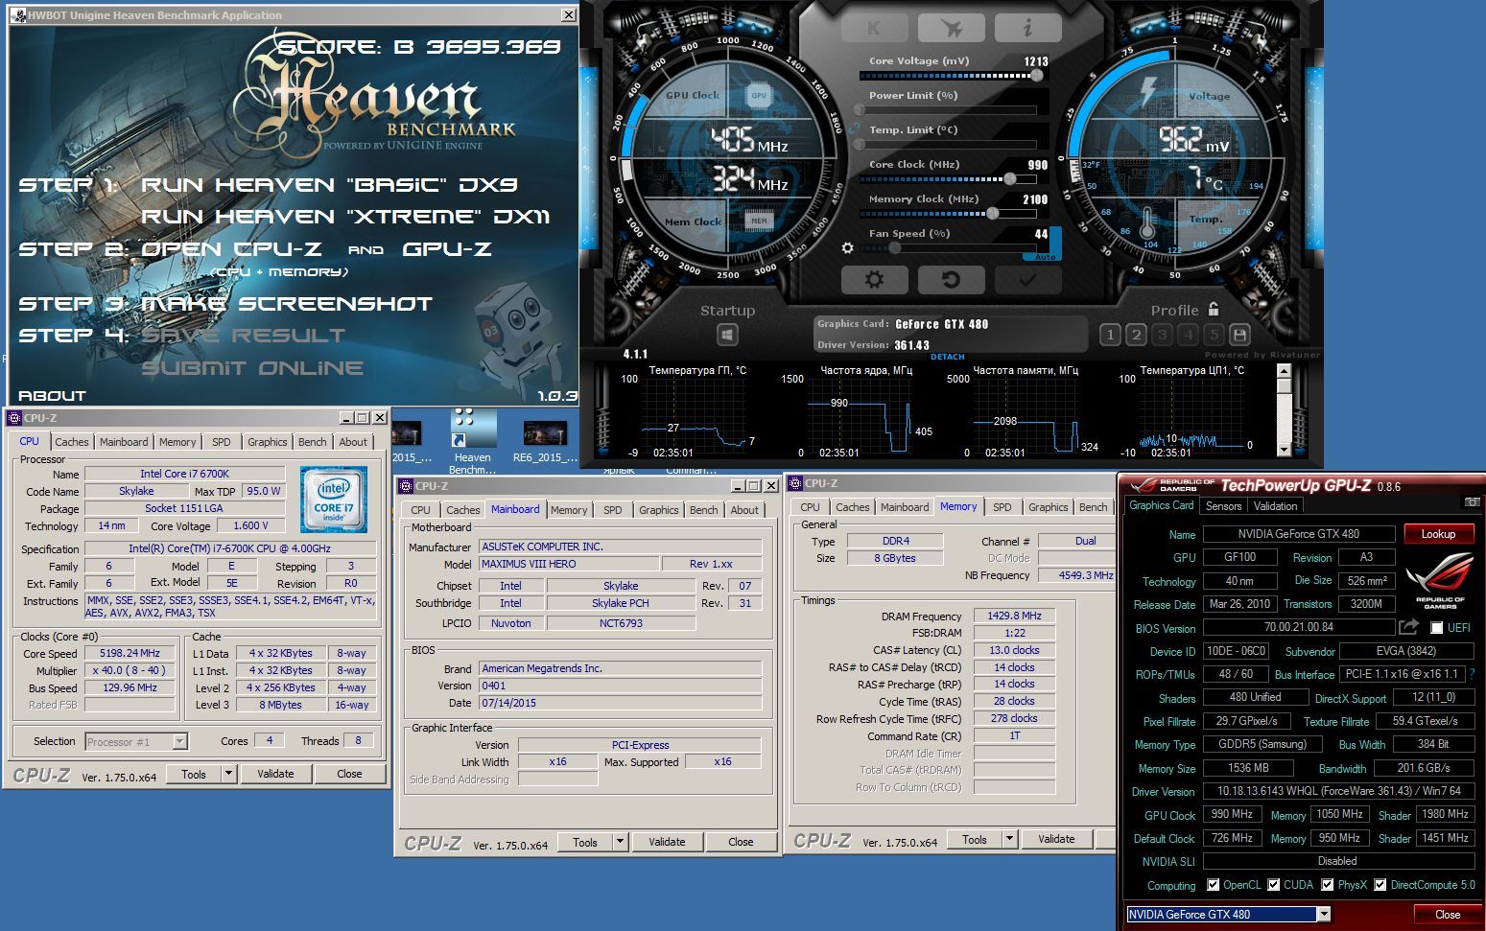Run Heaven "Xtreme" DX11 in the HWBOT window
The image size is (1486, 931).
tap(345, 217)
